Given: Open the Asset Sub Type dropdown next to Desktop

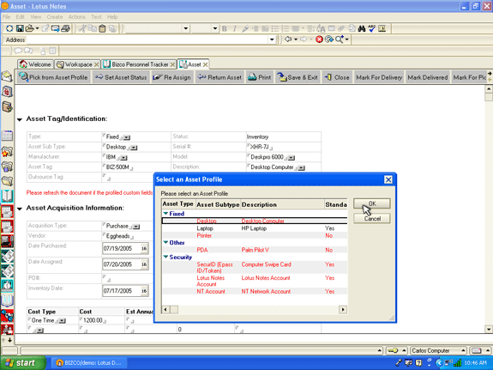Looking at the screenshot, I should click(134, 148).
